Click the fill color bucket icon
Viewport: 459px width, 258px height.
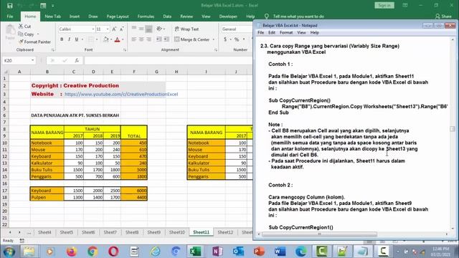(106, 39)
